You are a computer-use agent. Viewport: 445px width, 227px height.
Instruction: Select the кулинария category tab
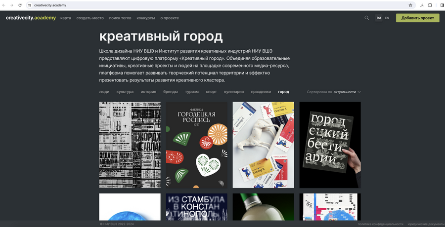click(234, 92)
